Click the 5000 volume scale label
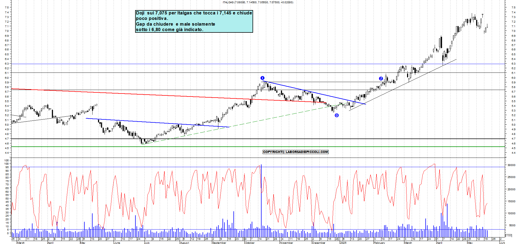The width and height of the screenshot is (516, 244). click(x=512, y=225)
